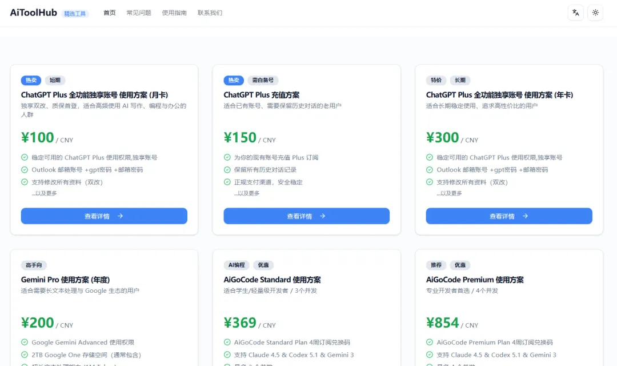Click check icon beside 2TB Google One 存储空间

pos(25,355)
